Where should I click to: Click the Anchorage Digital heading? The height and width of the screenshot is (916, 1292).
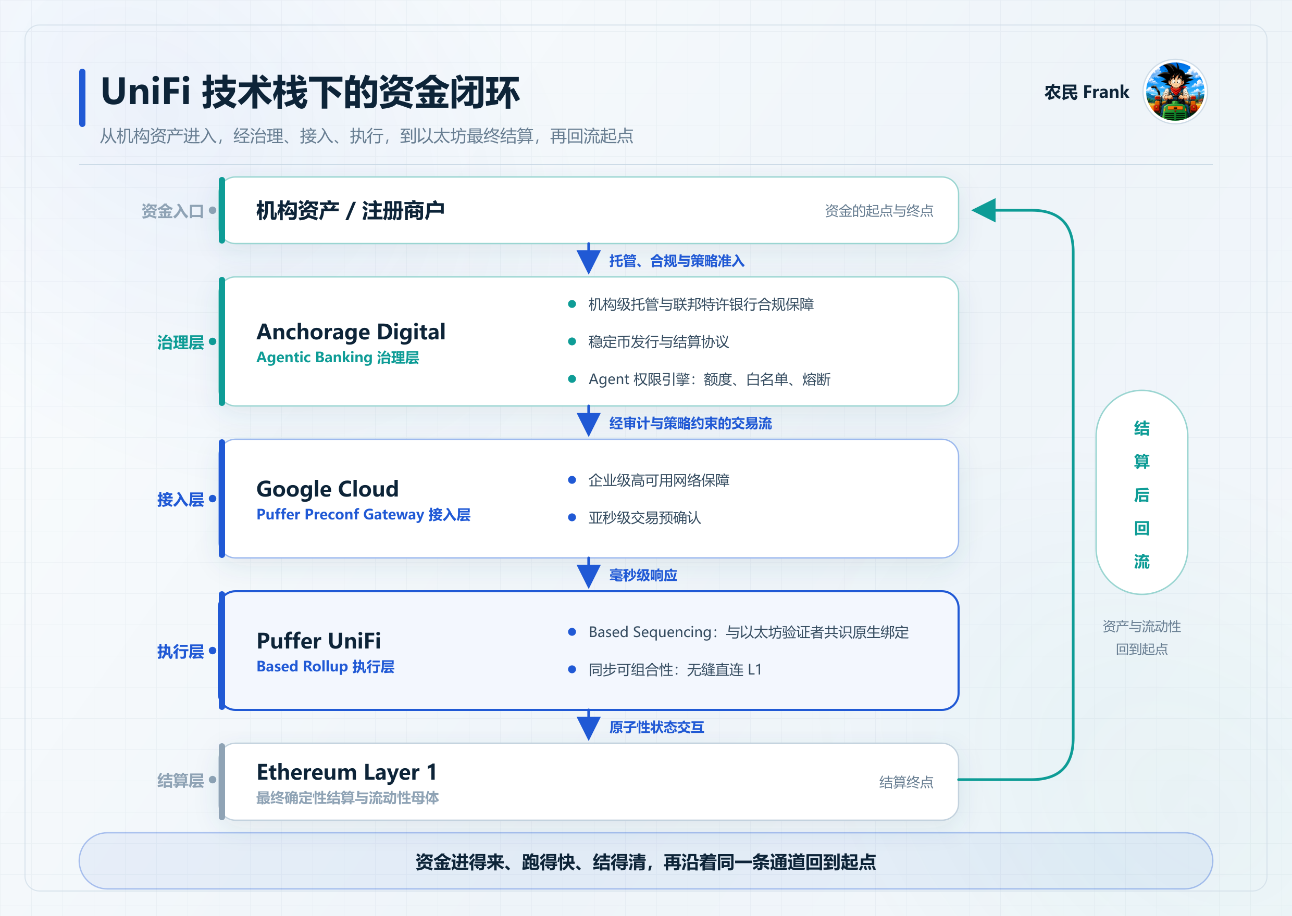tap(351, 332)
